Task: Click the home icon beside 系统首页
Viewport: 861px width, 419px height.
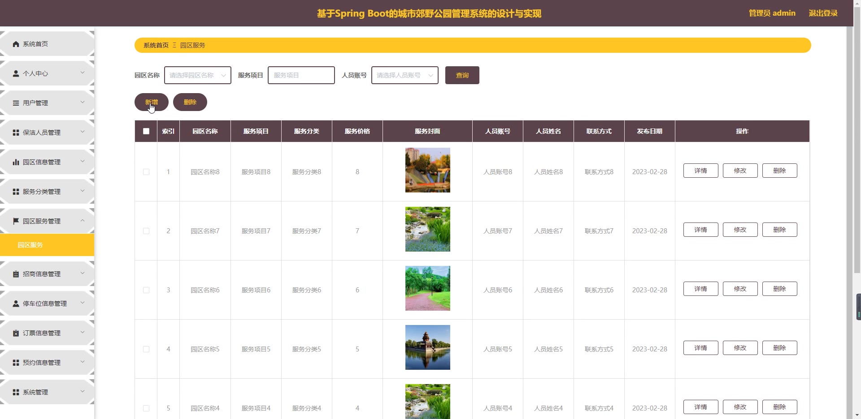Action: pos(16,44)
